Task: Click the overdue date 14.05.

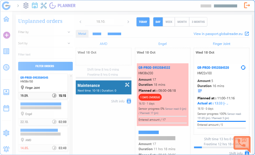Action: [24, 148]
